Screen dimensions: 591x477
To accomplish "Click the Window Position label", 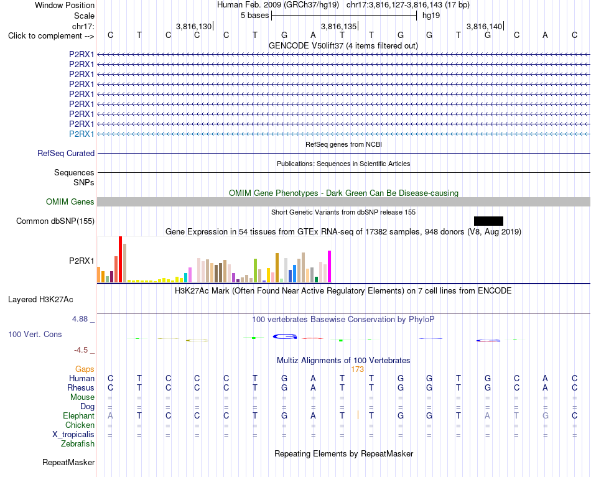I will pyautogui.click(x=65, y=5).
